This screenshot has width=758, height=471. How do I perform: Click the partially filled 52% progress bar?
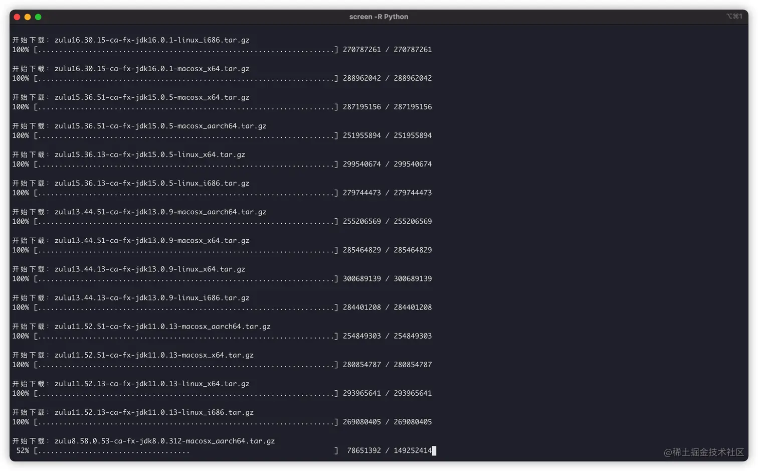pos(186,450)
